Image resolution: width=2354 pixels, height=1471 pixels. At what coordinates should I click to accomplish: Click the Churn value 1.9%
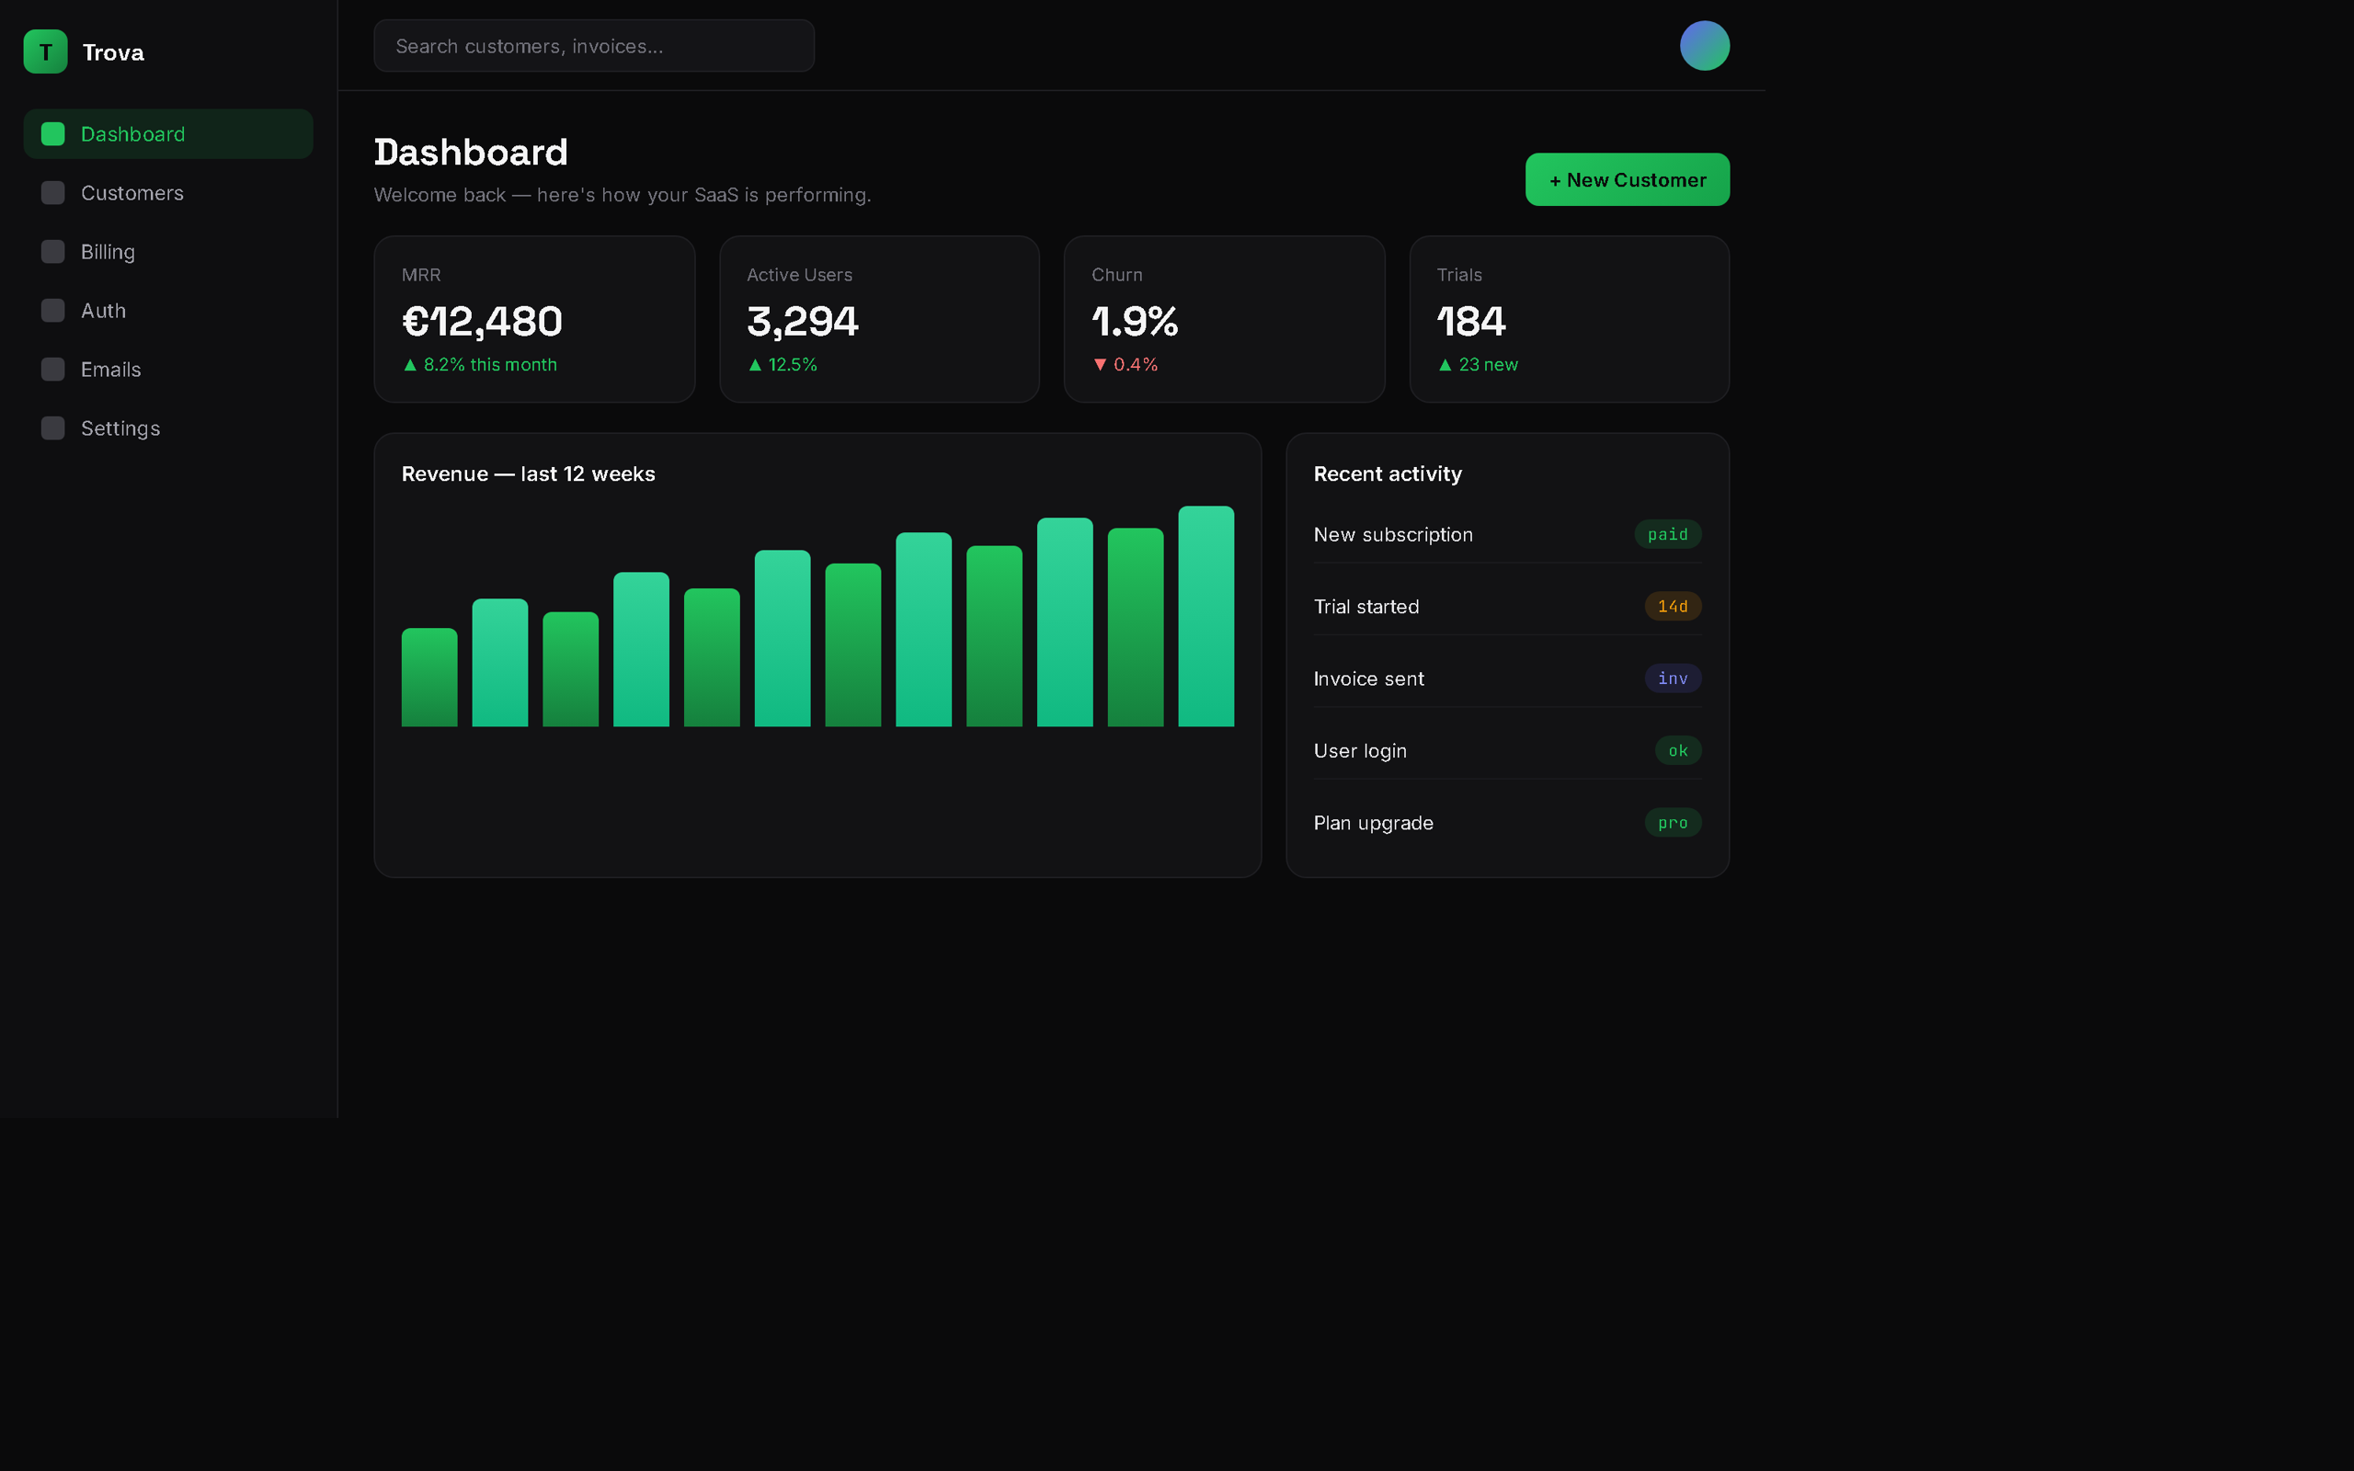1136,321
